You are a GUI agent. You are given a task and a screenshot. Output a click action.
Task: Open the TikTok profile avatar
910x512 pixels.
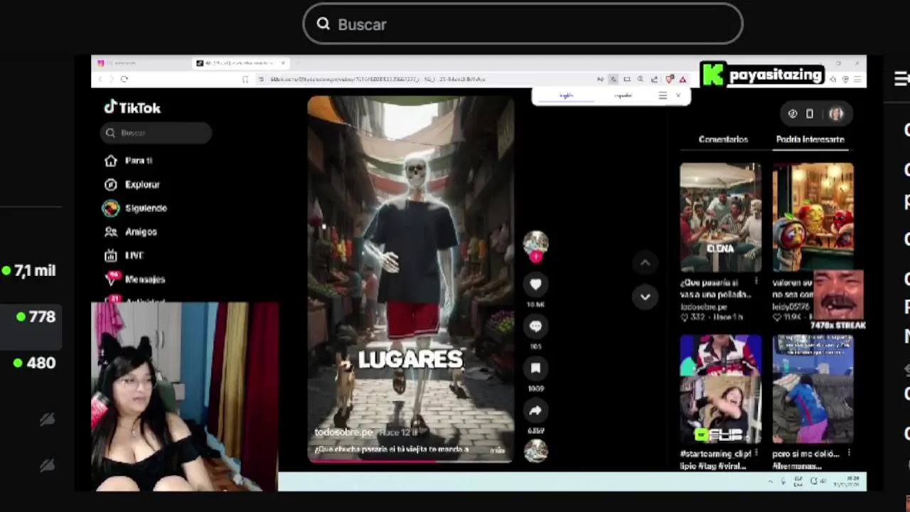(836, 114)
